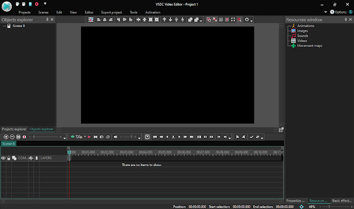Step one frame backward
Screen dimensions: 354x209
pyautogui.click(x=167, y=137)
